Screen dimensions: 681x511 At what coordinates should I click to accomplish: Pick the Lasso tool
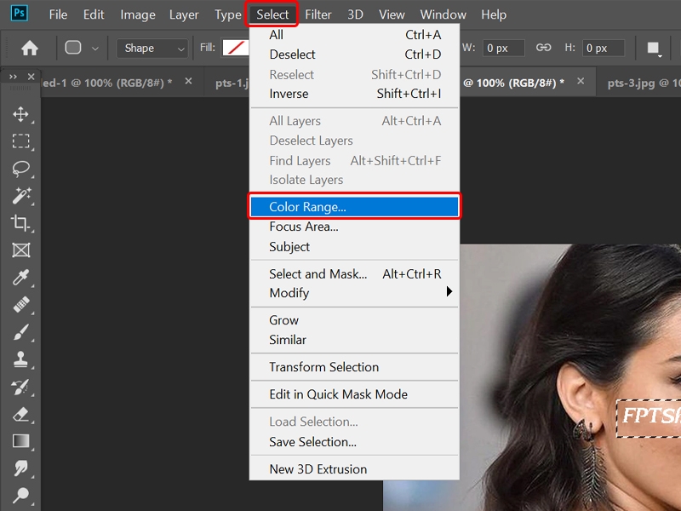pyautogui.click(x=21, y=168)
